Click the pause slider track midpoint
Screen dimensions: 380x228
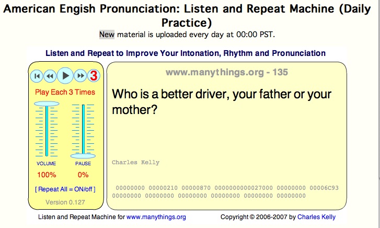point(83,130)
